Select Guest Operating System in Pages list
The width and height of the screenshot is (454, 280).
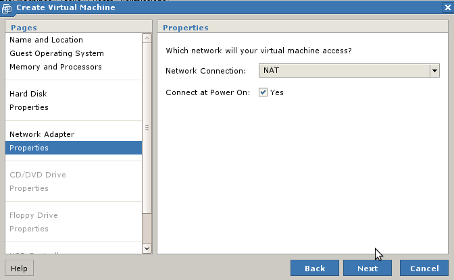point(56,53)
